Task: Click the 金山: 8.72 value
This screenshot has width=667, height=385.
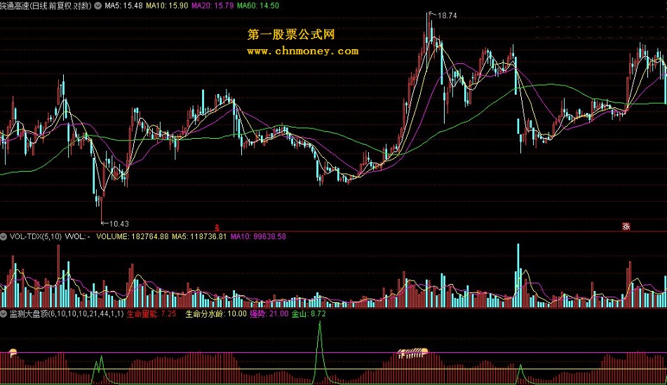Action: [x=309, y=314]
